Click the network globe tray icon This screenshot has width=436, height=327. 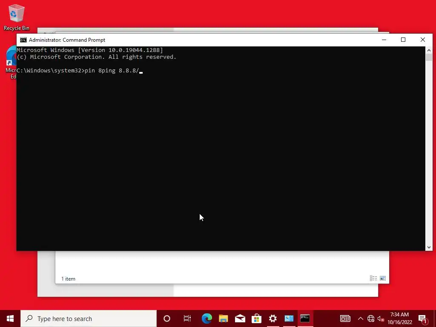click(x=371, y=318)
